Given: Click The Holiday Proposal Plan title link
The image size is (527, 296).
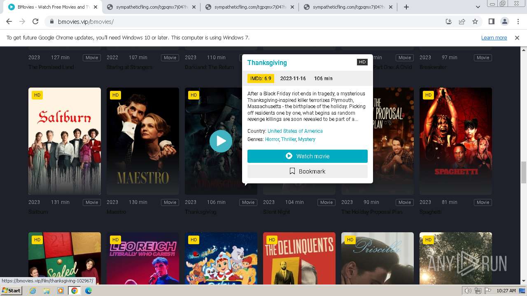Looking at the screenshot, I should pyautogui.click(x=372, y=212).
